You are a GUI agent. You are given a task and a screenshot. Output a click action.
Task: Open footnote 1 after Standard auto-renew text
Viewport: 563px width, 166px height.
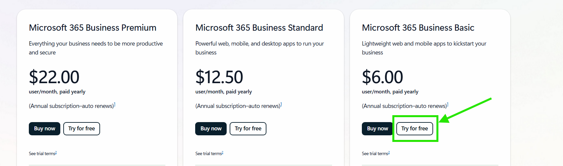point(281,104)
